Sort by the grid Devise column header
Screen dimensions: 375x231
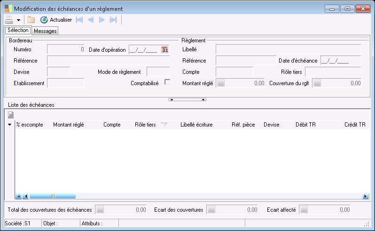click(x=272, y=125)
